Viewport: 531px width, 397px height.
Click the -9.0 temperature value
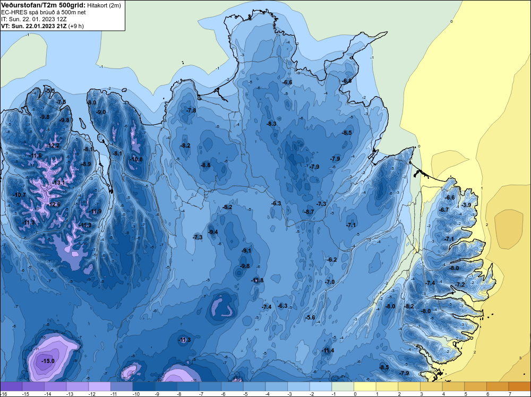(x=100, y=112)
